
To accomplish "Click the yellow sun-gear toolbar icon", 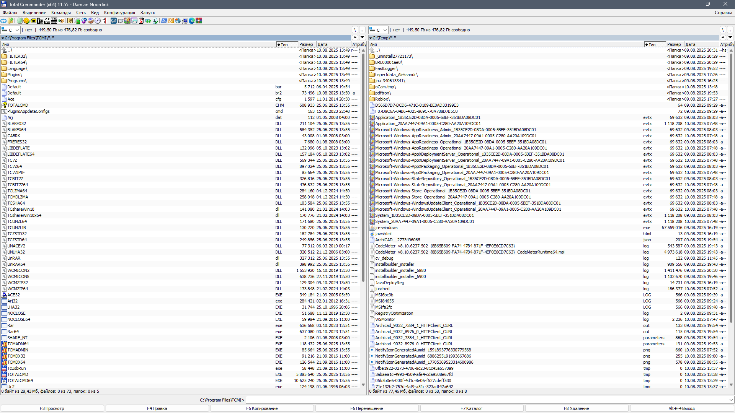I will pyautogui.click(x=26, y=21).
